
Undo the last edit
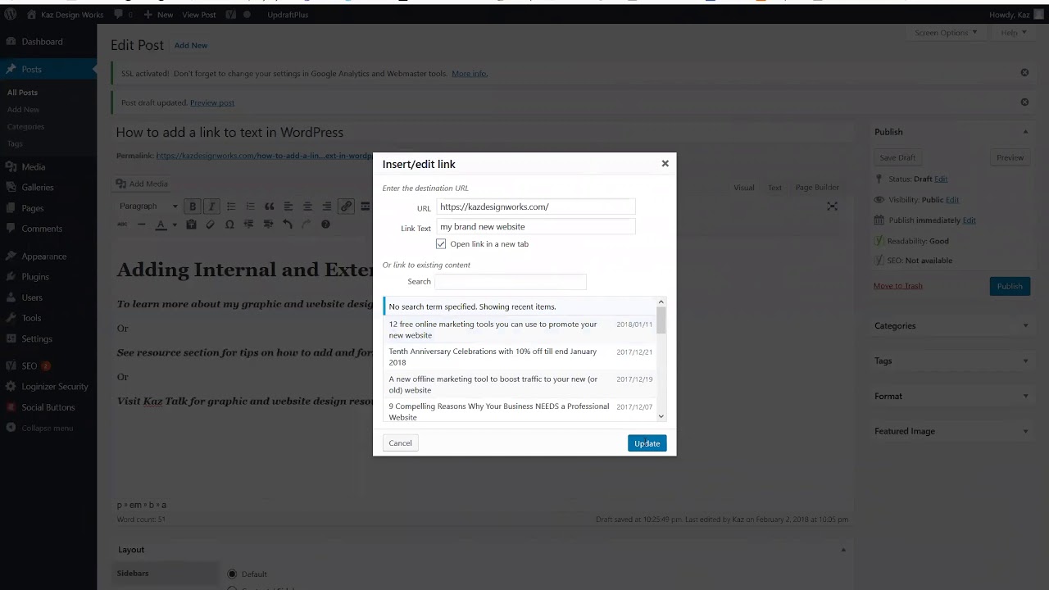pos(287,225)
